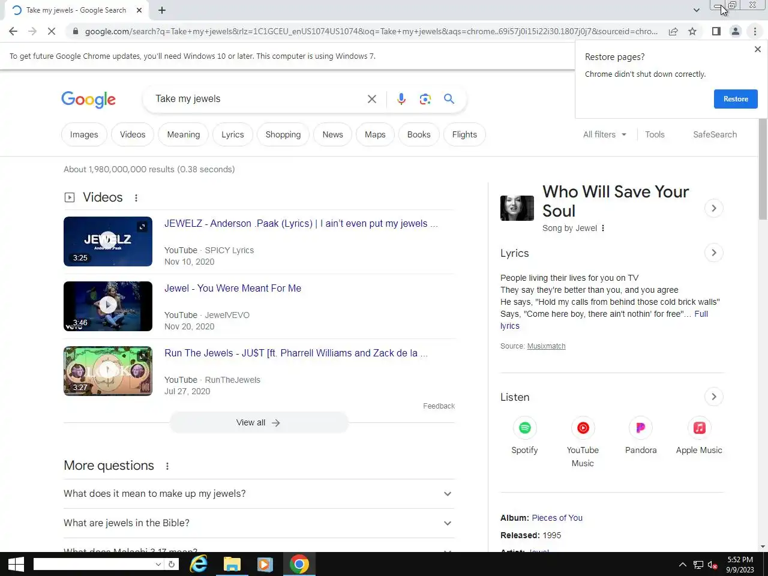
Task: Launch Internet Explorer from the taskbar
Action: point(199,564)
